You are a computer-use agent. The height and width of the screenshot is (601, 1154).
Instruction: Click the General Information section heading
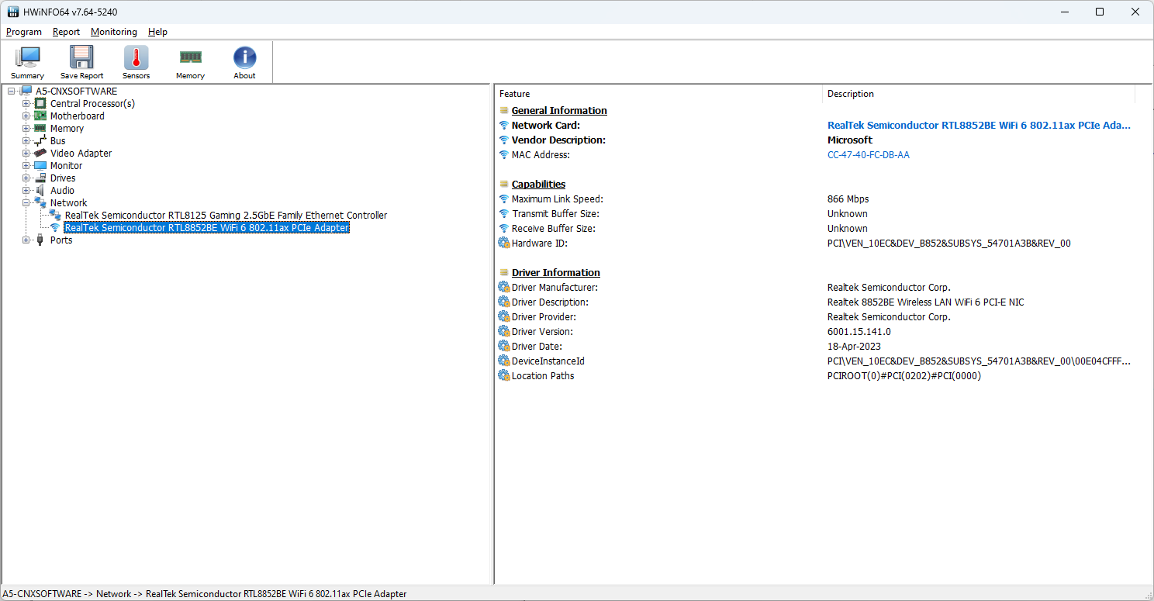coord(559,111)
